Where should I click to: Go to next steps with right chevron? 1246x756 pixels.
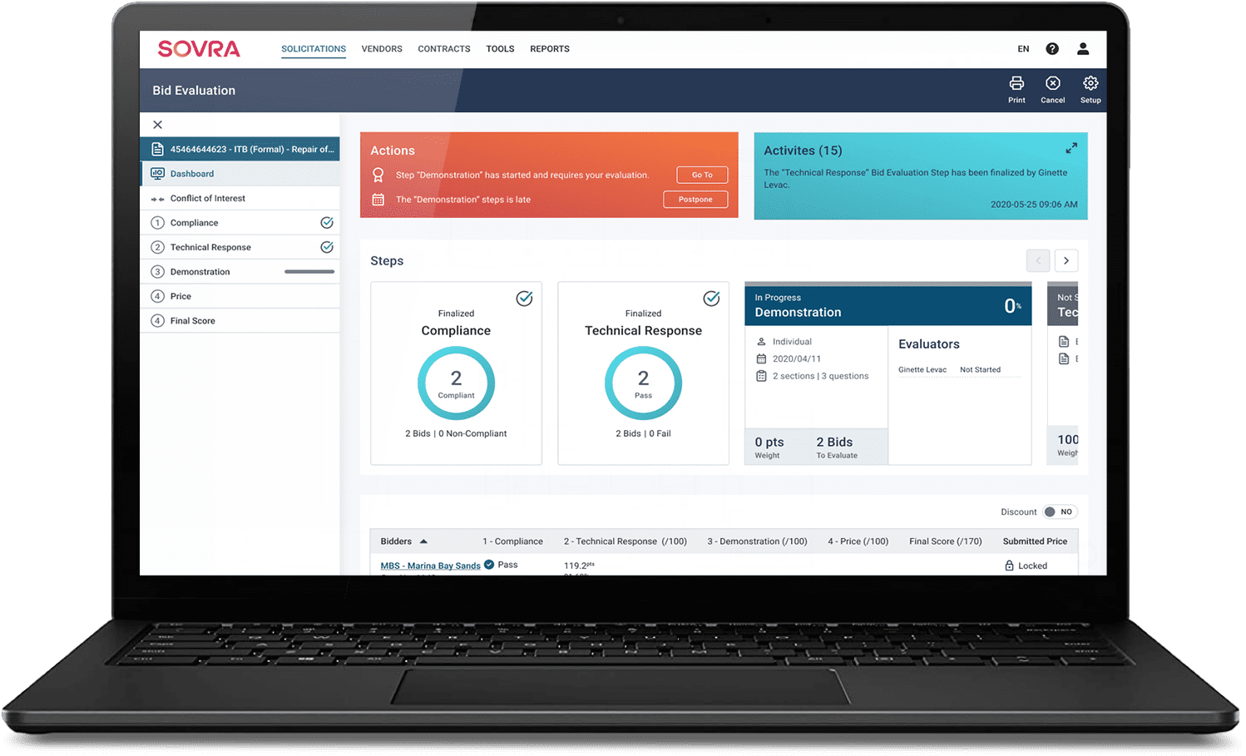[x=1066, y=260]
